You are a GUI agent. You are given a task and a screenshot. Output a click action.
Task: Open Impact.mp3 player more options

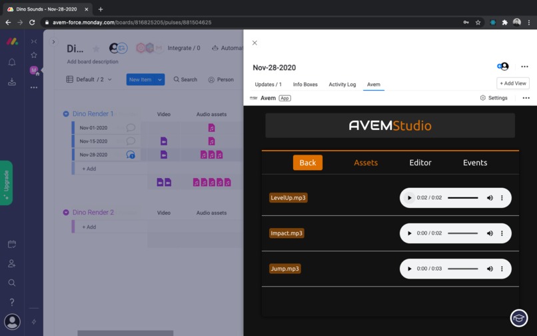point(502,233)
